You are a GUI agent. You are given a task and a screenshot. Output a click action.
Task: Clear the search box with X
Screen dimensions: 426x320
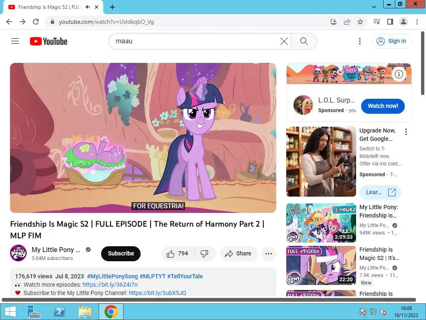click(x=284, y=41)
